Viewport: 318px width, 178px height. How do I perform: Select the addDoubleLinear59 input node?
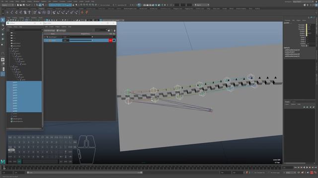(x=292, y=50)
